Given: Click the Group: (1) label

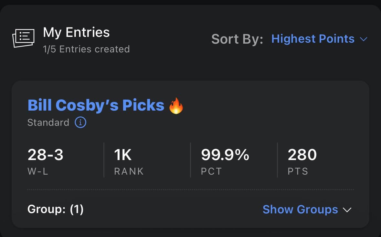Looking at the screenshot, I should (55, 209).
